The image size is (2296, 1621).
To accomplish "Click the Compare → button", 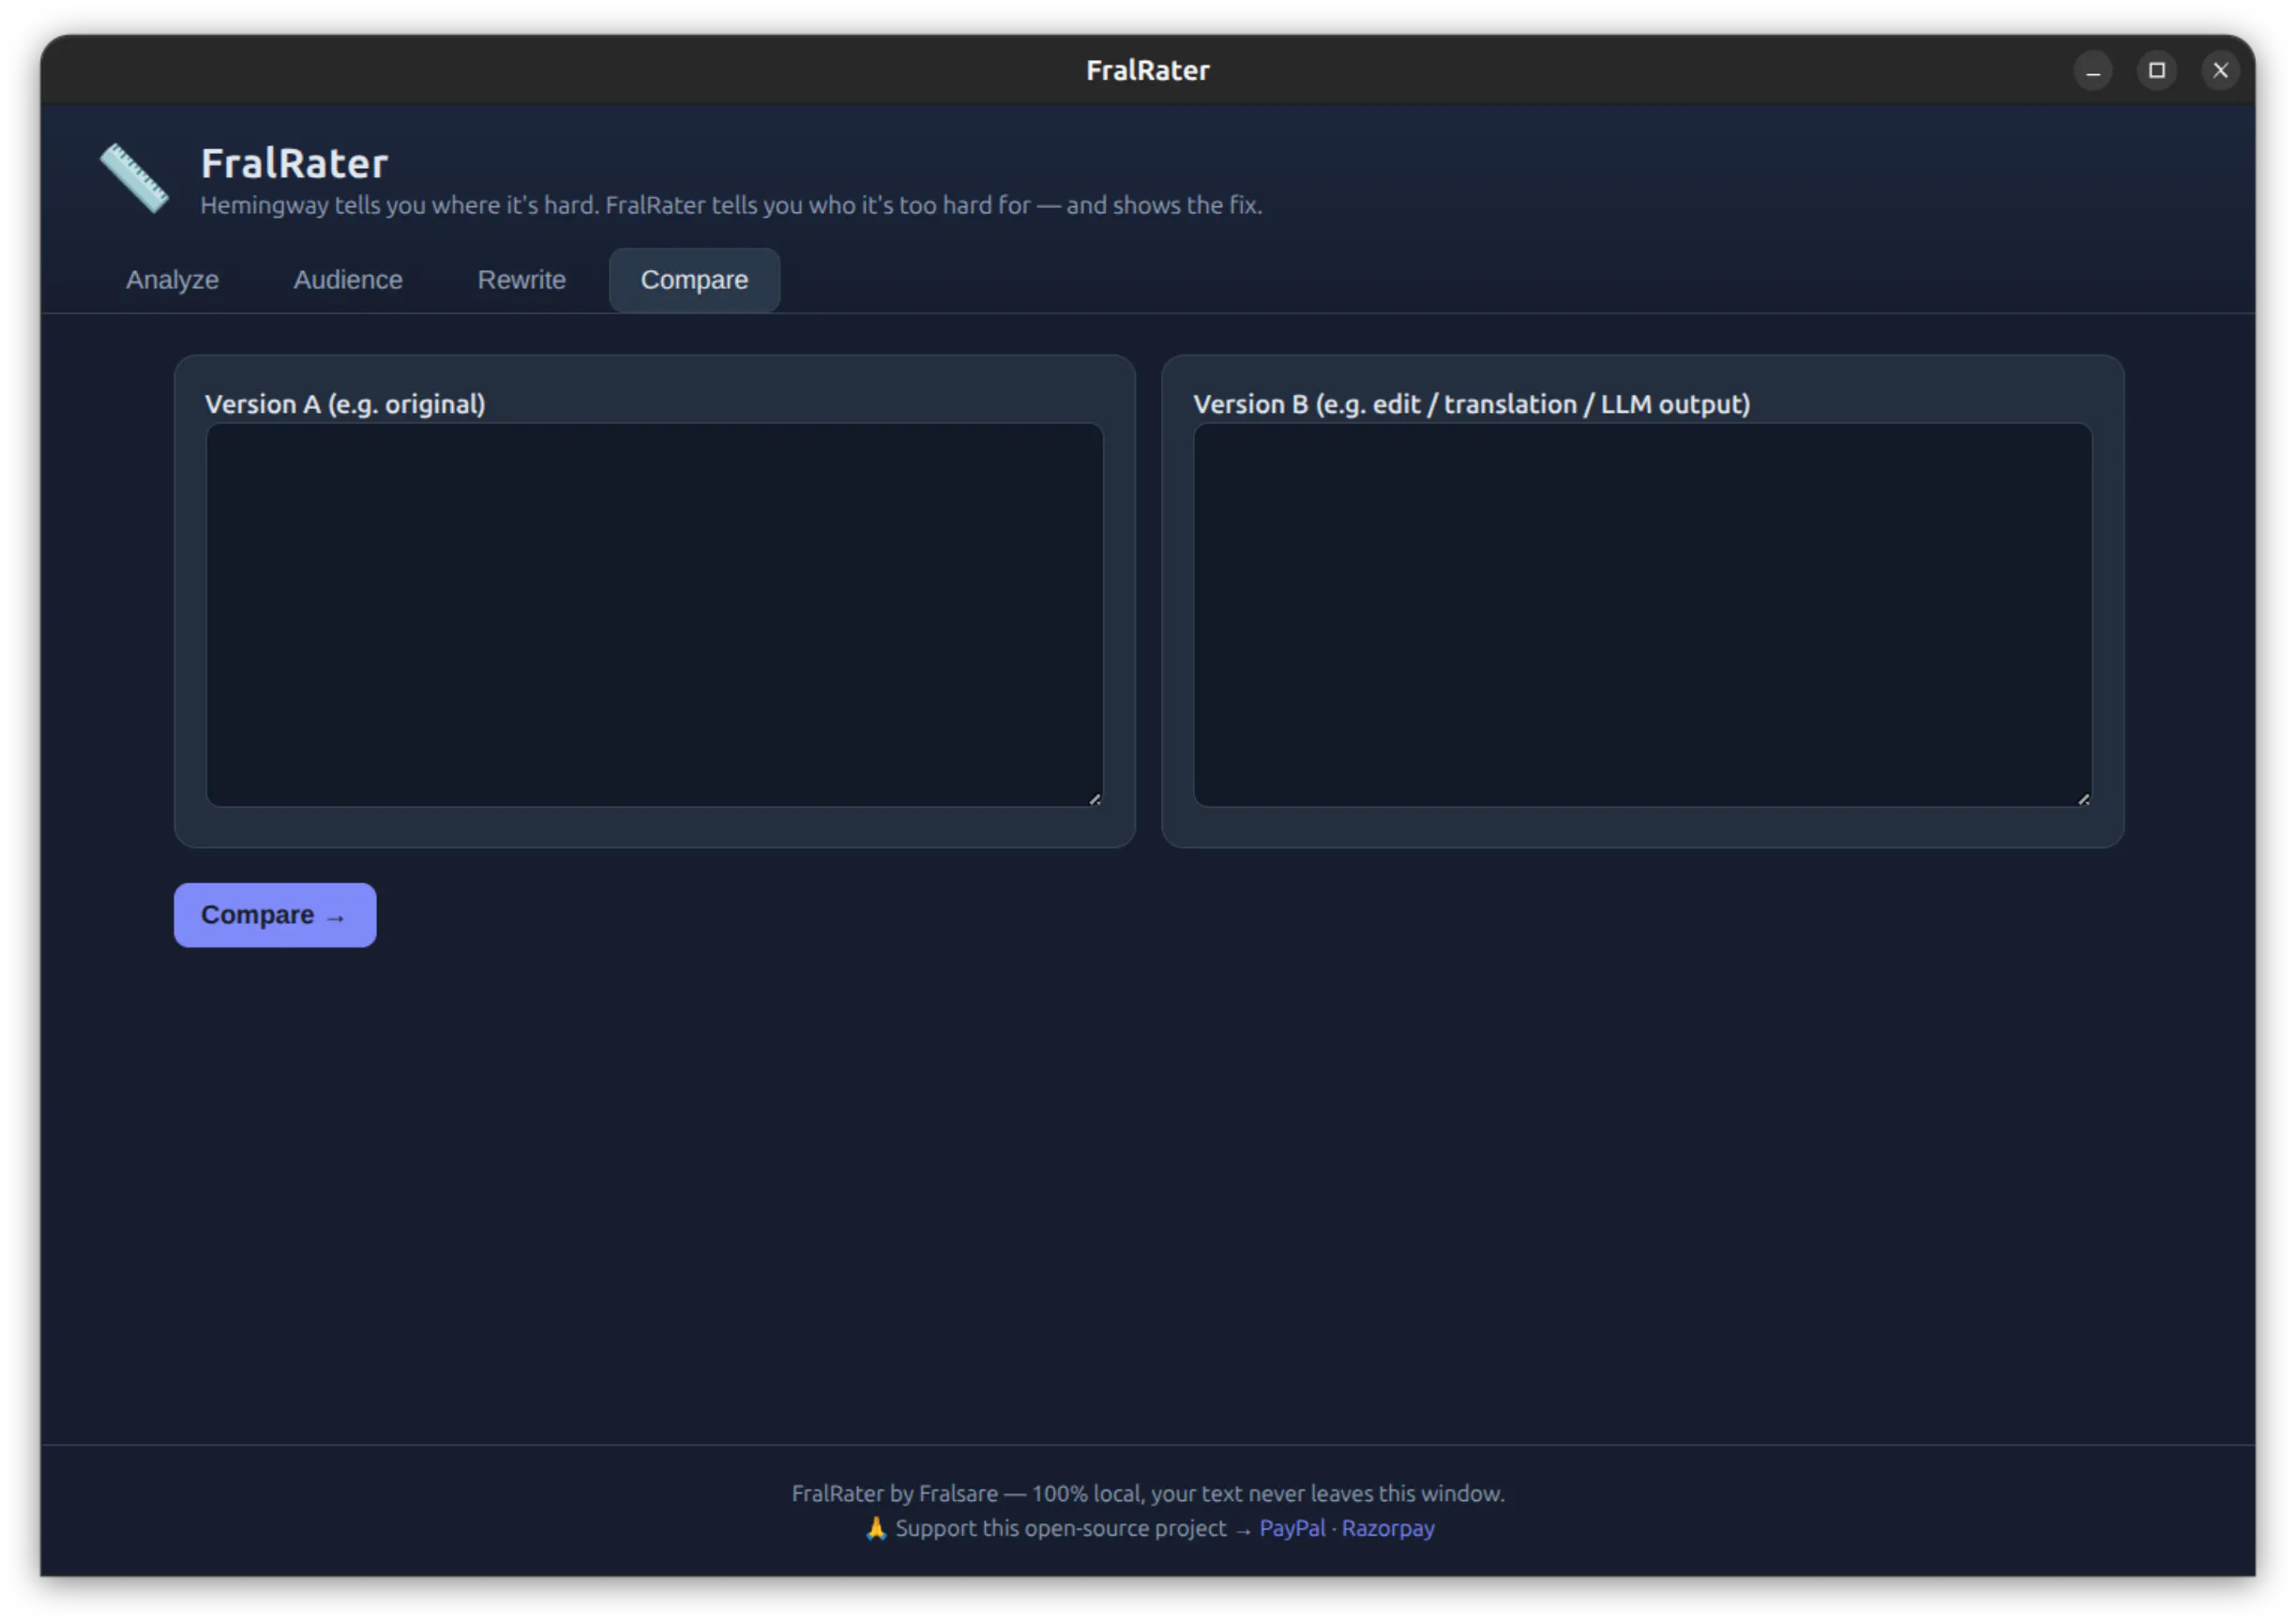I will (275, 914).
